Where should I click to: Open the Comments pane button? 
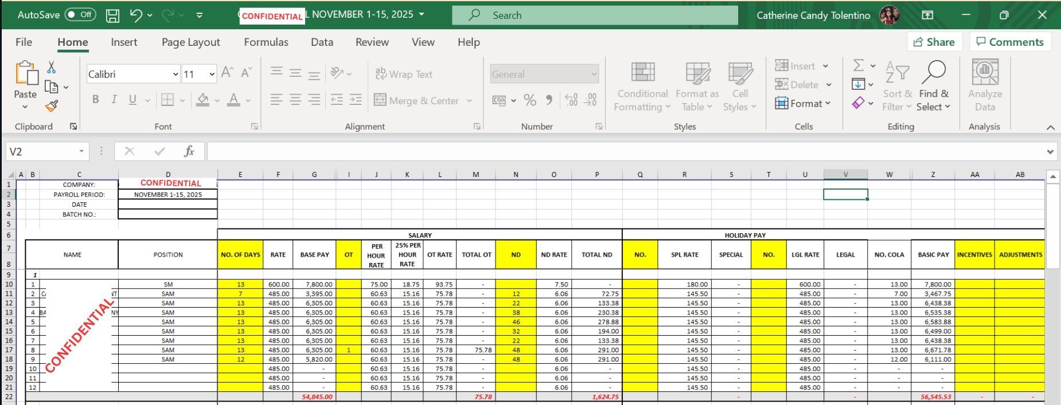[1010, 42]
